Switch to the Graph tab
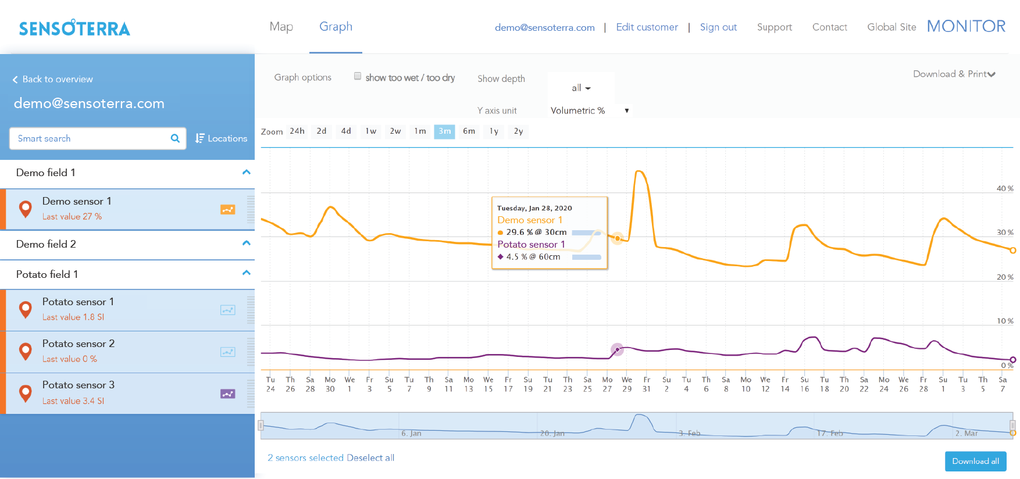 (x=336, y=27)
